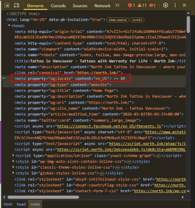Select the og:url meta element

point(74,102)
